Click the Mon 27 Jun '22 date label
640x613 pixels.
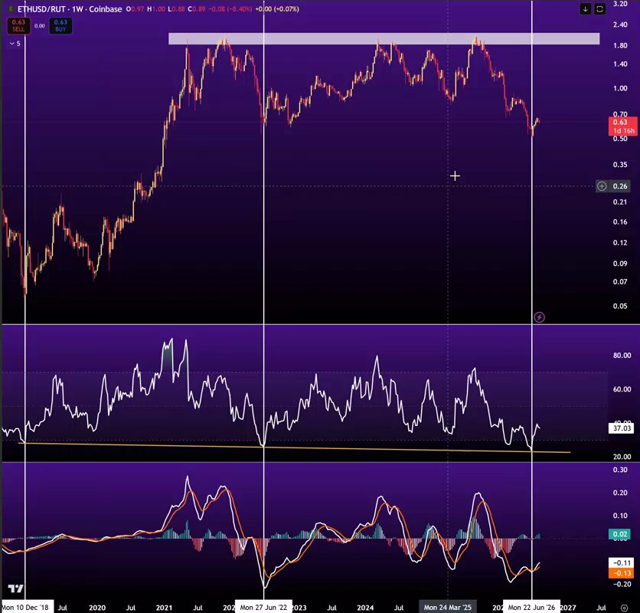pos(263,608)
